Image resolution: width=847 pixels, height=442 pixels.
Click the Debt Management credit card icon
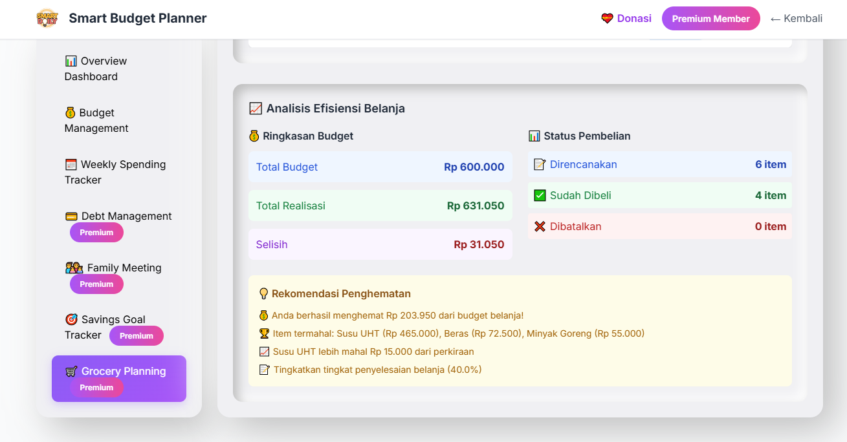click(72, 216)
